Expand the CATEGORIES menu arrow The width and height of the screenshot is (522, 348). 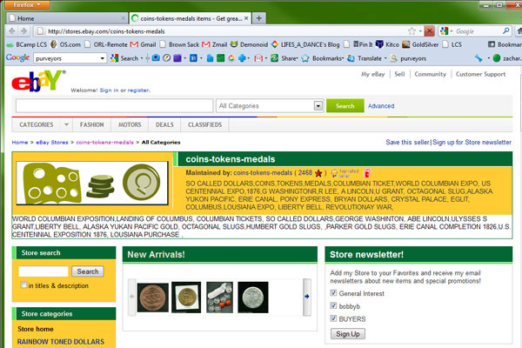(66, 124)
